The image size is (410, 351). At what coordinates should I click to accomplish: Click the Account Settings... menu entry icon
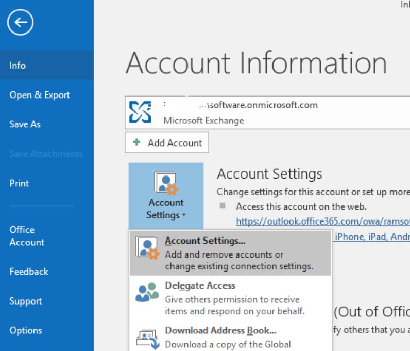point(147,248)
